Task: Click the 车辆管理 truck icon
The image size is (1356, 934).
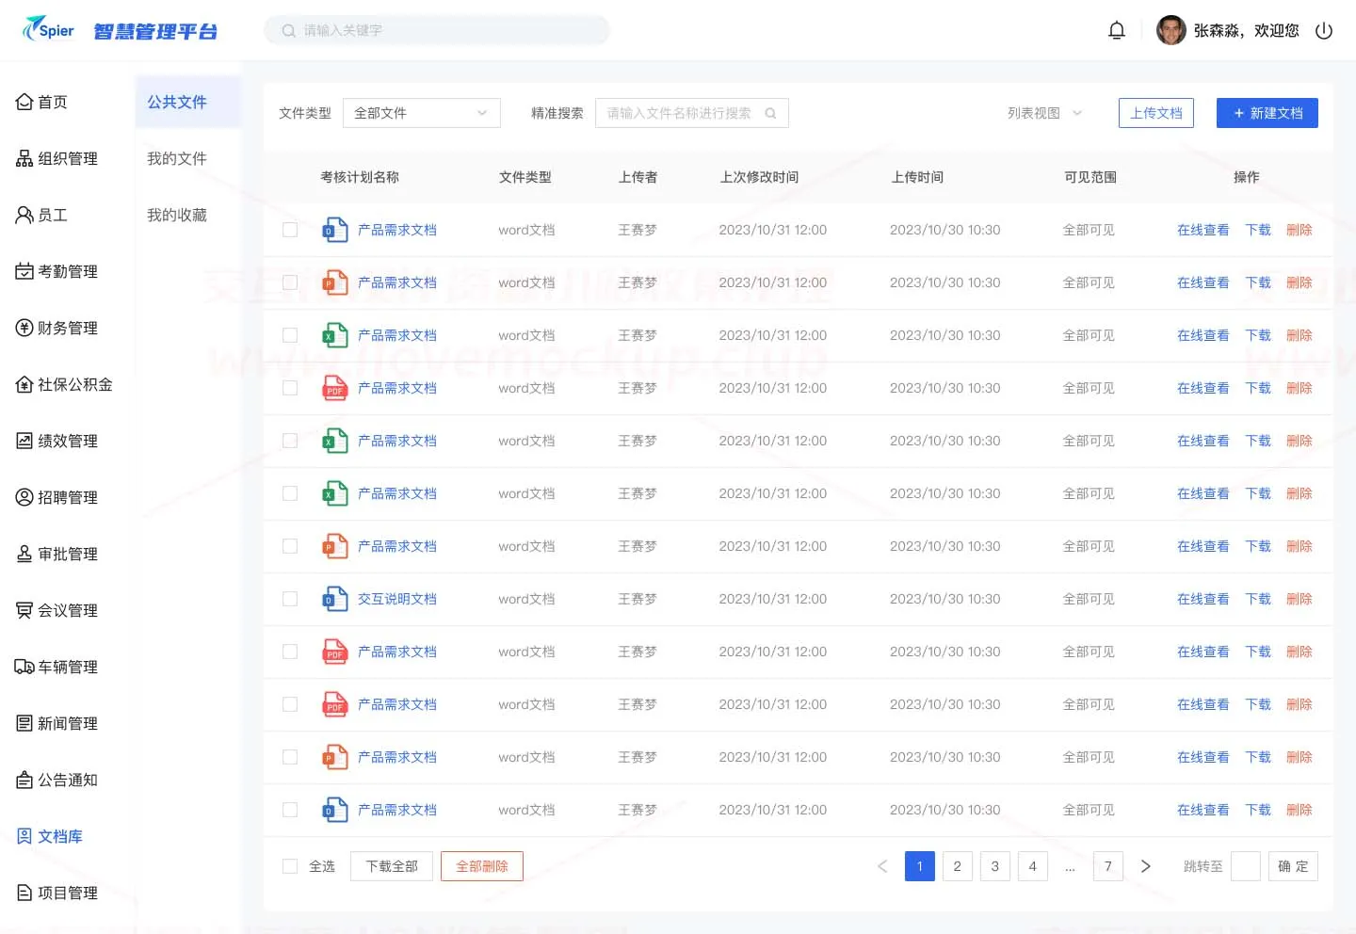Action: coord(24,667)
